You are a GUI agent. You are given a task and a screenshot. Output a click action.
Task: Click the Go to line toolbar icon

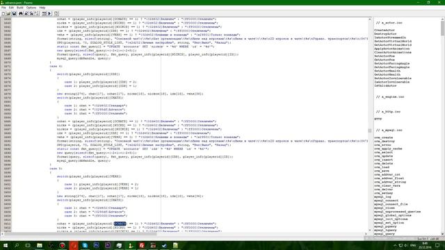37,13
